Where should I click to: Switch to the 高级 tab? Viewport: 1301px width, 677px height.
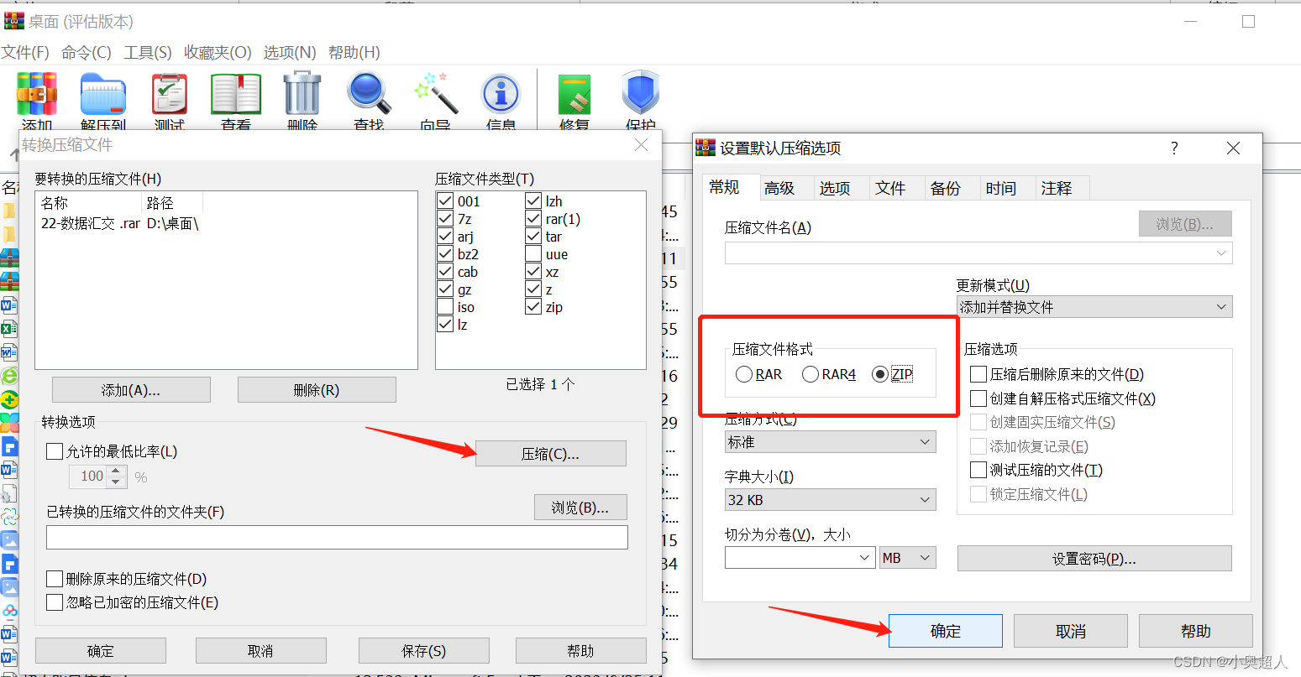point(779,189)
